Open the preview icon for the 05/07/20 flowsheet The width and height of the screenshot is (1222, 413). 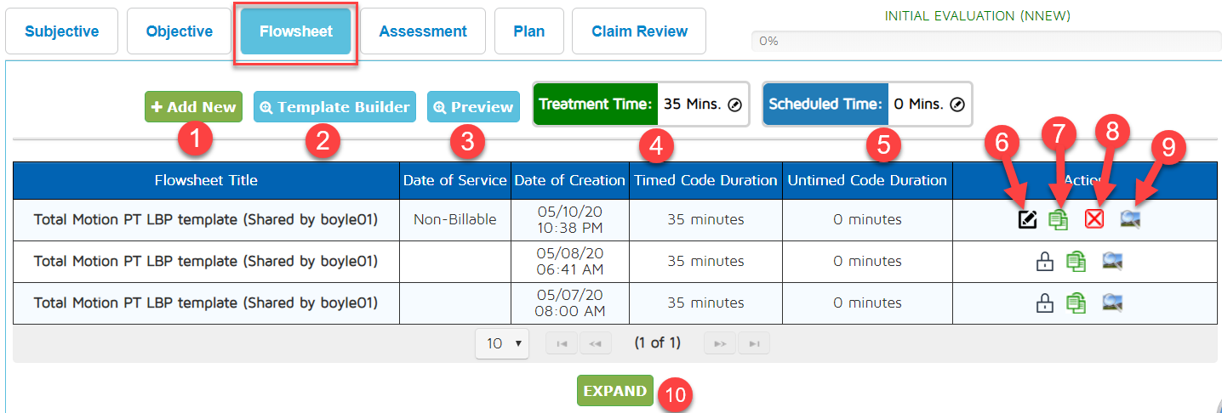pyautogui.click(x=1111, y=303)
